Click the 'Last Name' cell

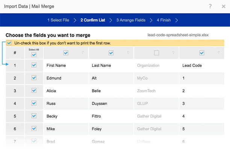tap(111, 66)
